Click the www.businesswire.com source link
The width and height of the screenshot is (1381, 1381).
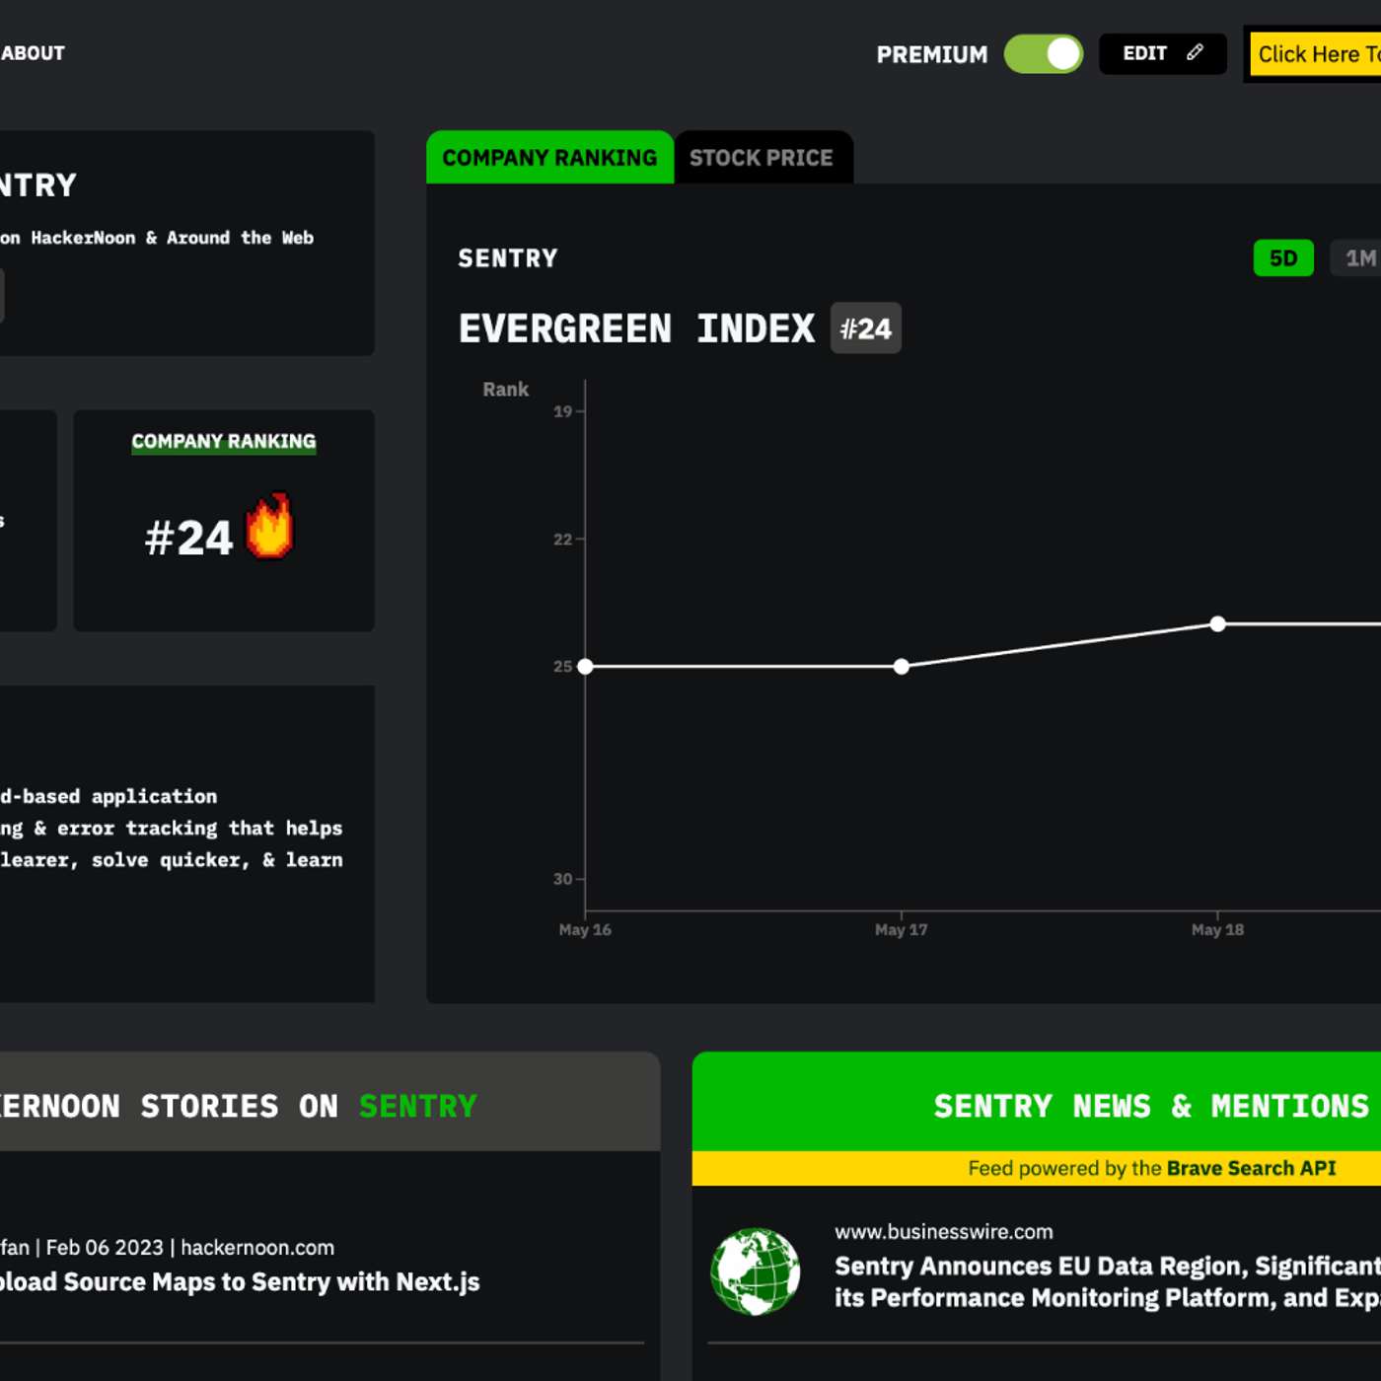click(943, 1231)
